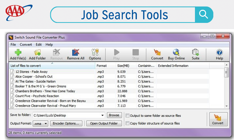Click the Stop toolbar icon
Screen dimensions: 234x140
tap(136, 52)
